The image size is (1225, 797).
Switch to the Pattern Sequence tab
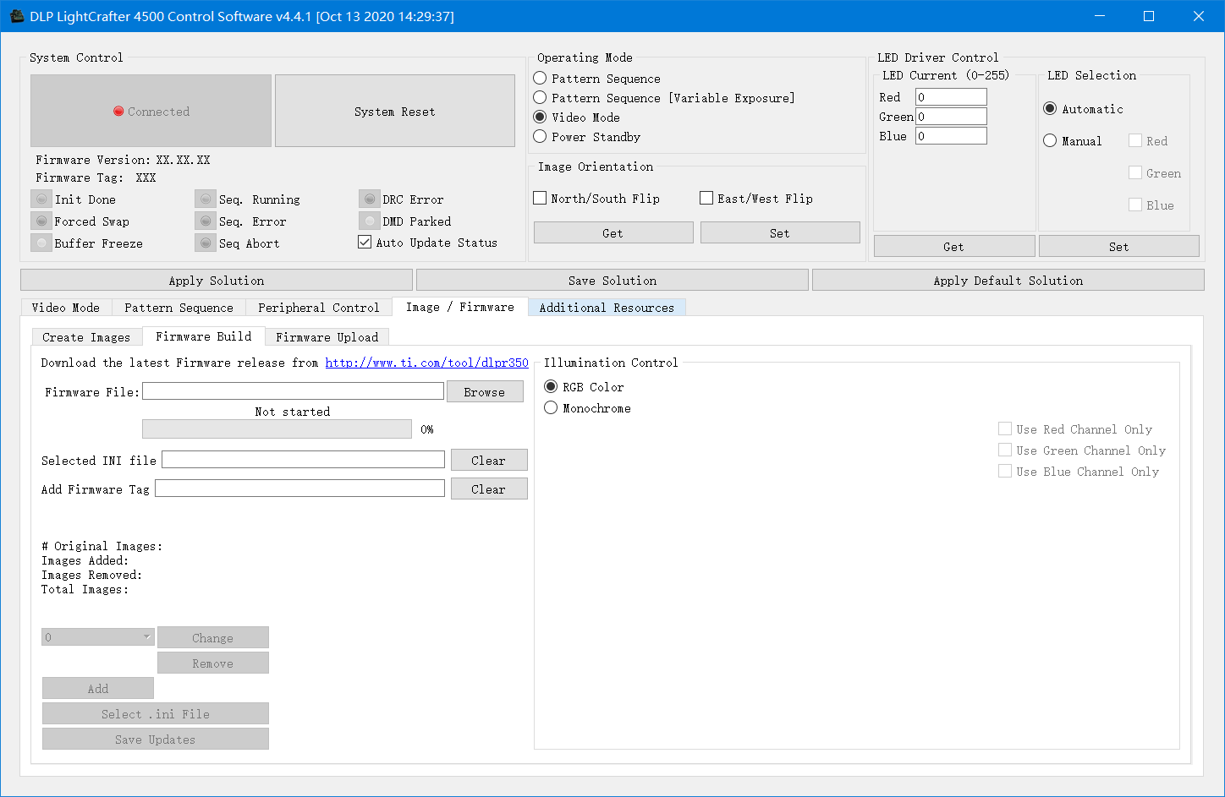tap(179, 308)
